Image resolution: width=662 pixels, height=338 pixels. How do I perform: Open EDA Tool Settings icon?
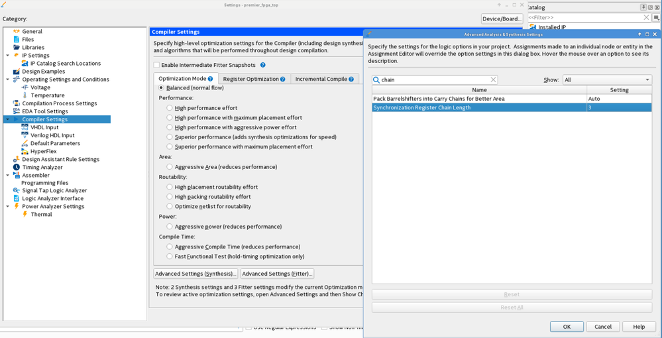pyautogui.click(x=17, y=111)
